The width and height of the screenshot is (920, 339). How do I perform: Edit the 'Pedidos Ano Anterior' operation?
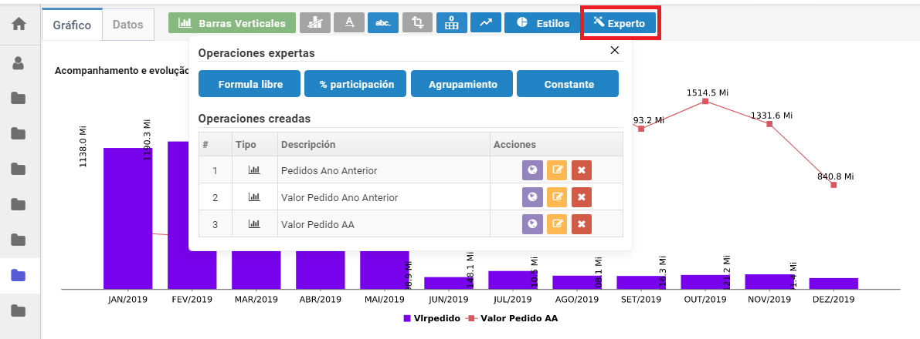556,170
